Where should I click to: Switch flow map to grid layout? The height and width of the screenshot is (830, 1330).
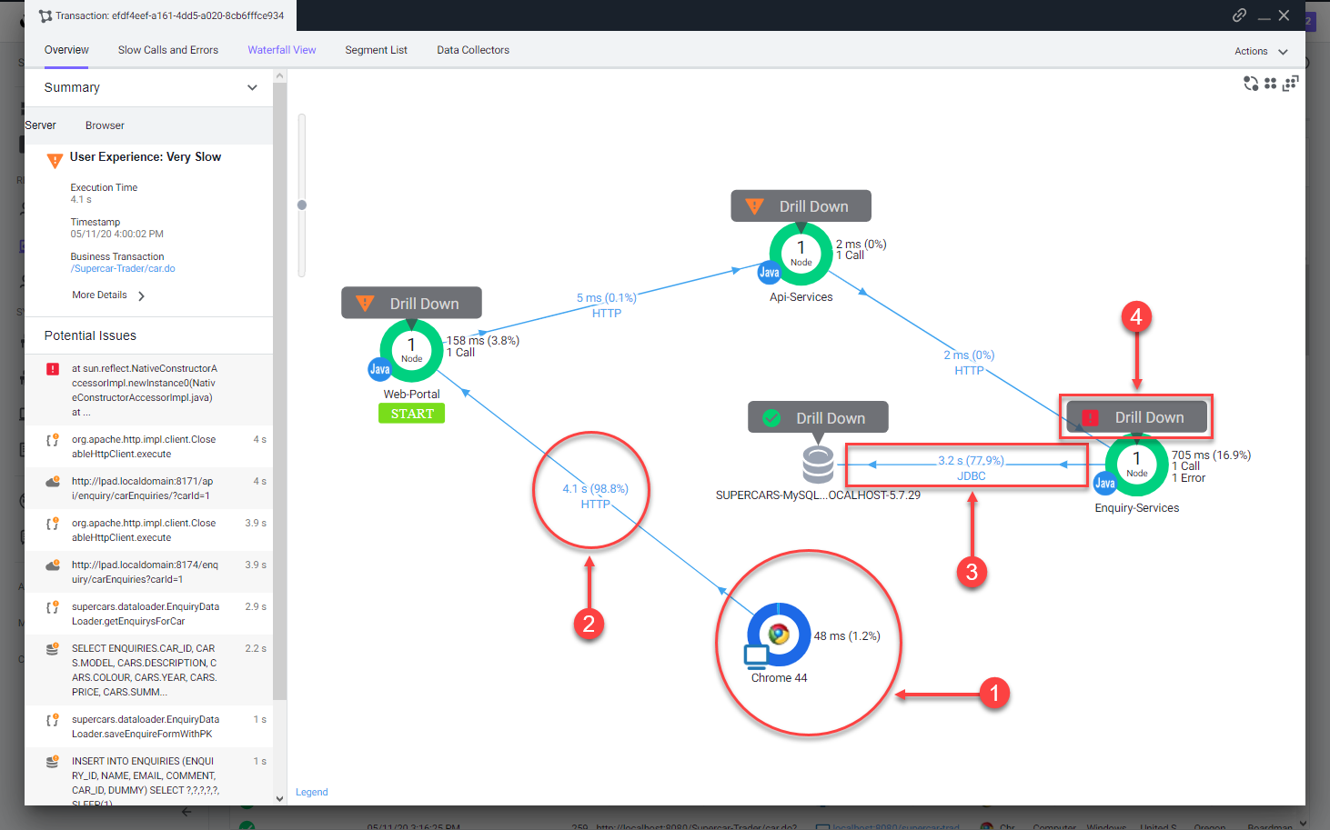pyautogui.click(x=1271, y=84)
